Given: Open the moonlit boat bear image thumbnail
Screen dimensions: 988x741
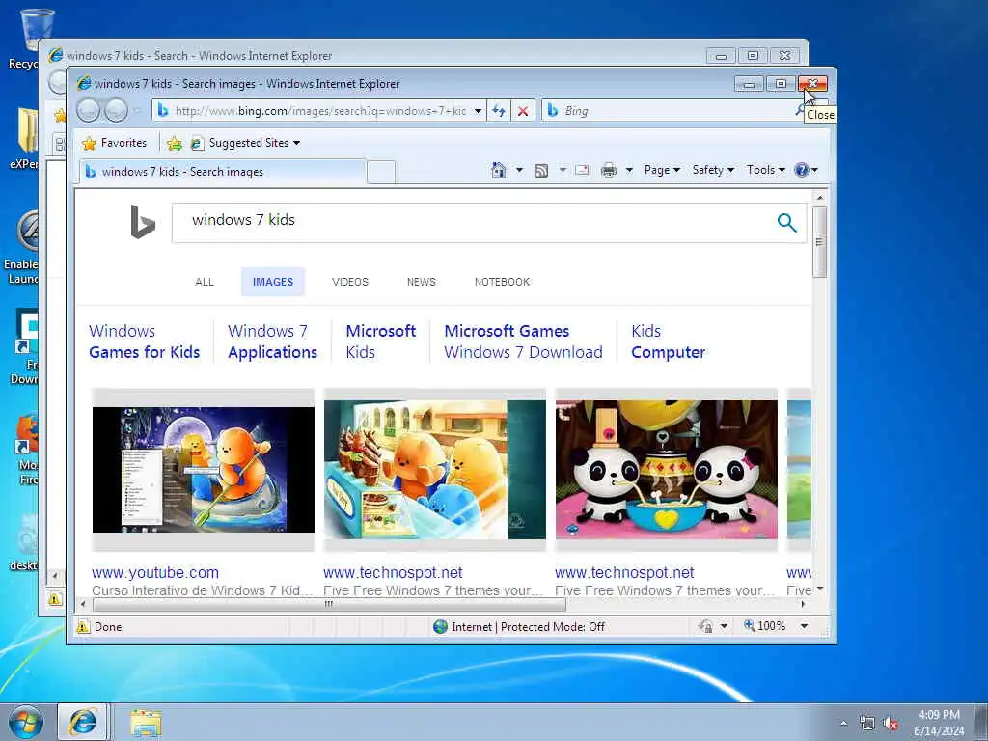Looking at the screenshot, I should tap(203, 470).
